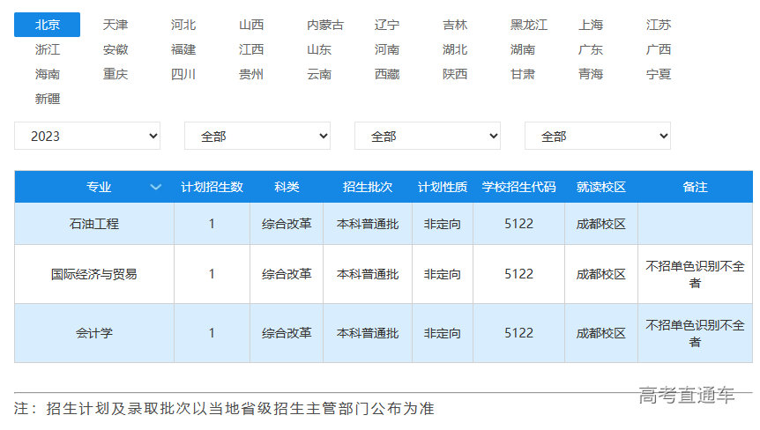Choose the 西藏 province option

387,74
